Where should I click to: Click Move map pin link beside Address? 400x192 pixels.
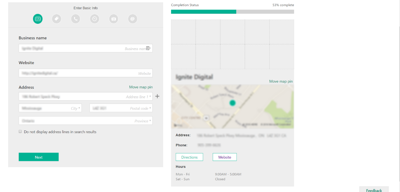[141, 87]
